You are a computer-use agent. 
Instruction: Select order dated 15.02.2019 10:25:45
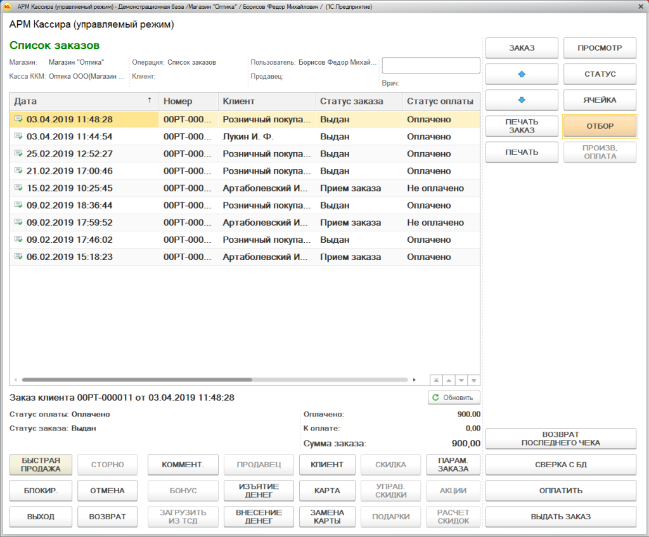(70, 188)
